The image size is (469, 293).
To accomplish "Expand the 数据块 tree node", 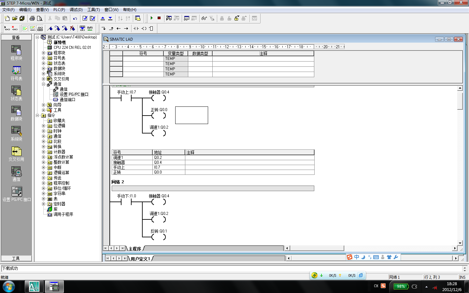I will point(44,68).
